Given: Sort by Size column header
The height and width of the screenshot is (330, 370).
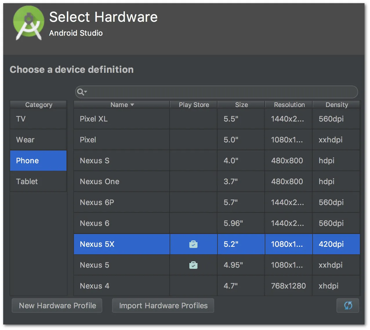Looking at the screenshot, I should click(x=241, y=105).
